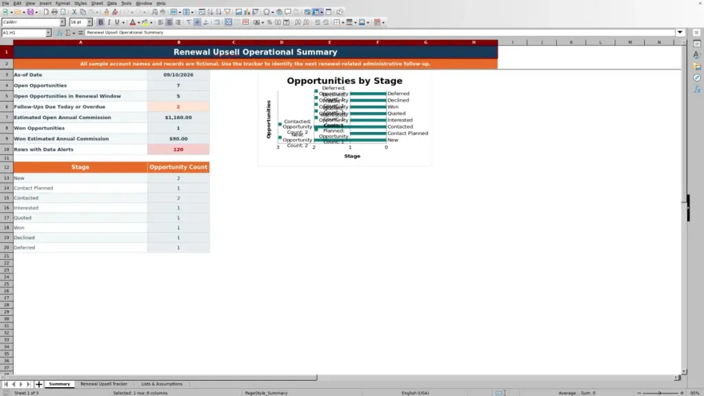Open Background Color dropdown arrow
Viewport: 704px width, 396px height.
[151, 22]
